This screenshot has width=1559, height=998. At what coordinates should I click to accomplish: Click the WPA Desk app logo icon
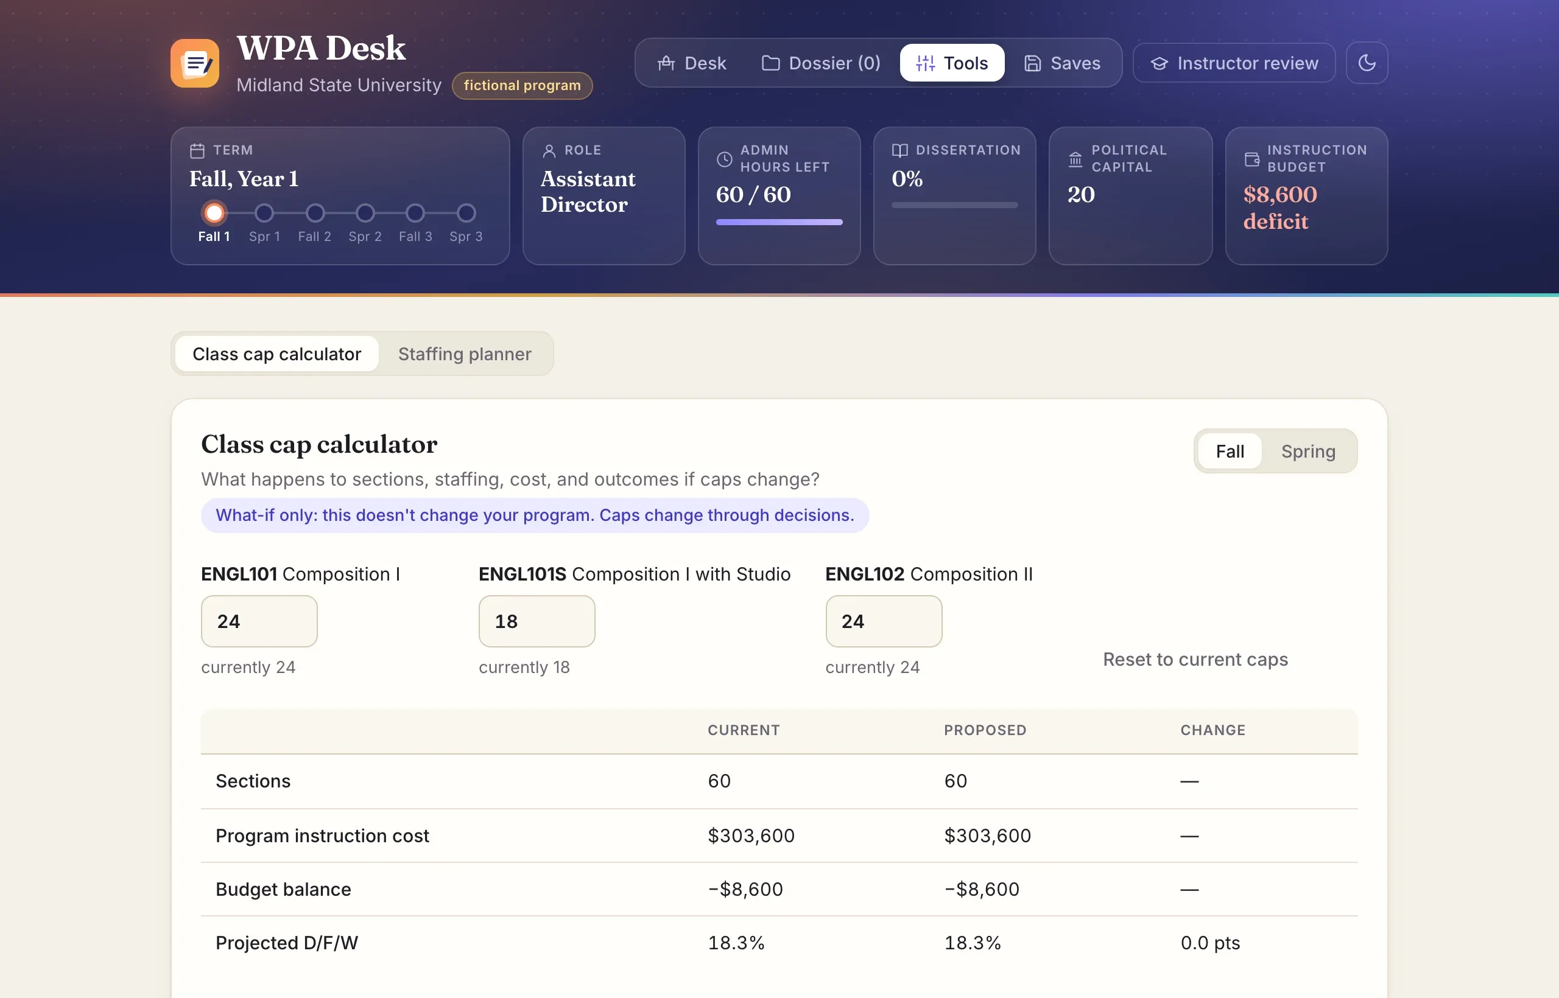coord(194,63)
